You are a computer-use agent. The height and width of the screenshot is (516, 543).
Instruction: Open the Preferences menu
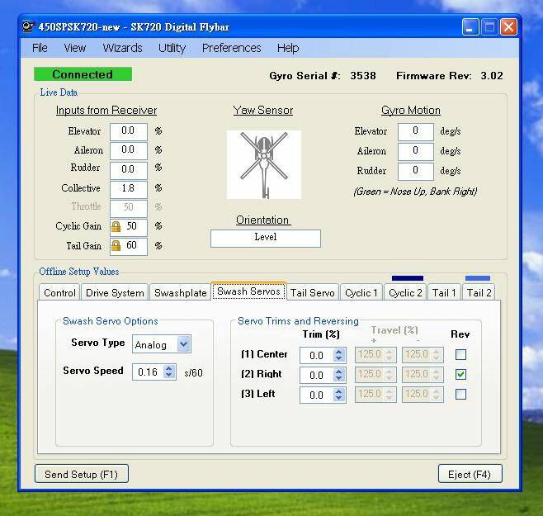(231, 48)
